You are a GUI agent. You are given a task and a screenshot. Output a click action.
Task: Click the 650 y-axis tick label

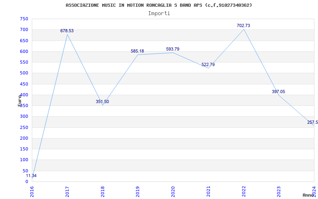(x=24, y=41)
